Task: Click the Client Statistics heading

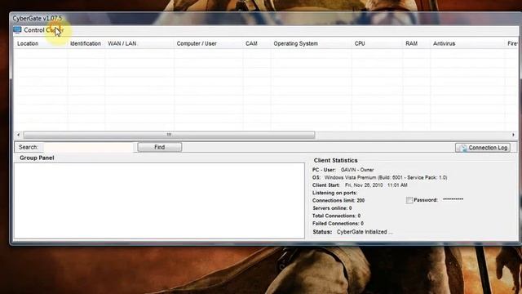Action: coord(335,160)
